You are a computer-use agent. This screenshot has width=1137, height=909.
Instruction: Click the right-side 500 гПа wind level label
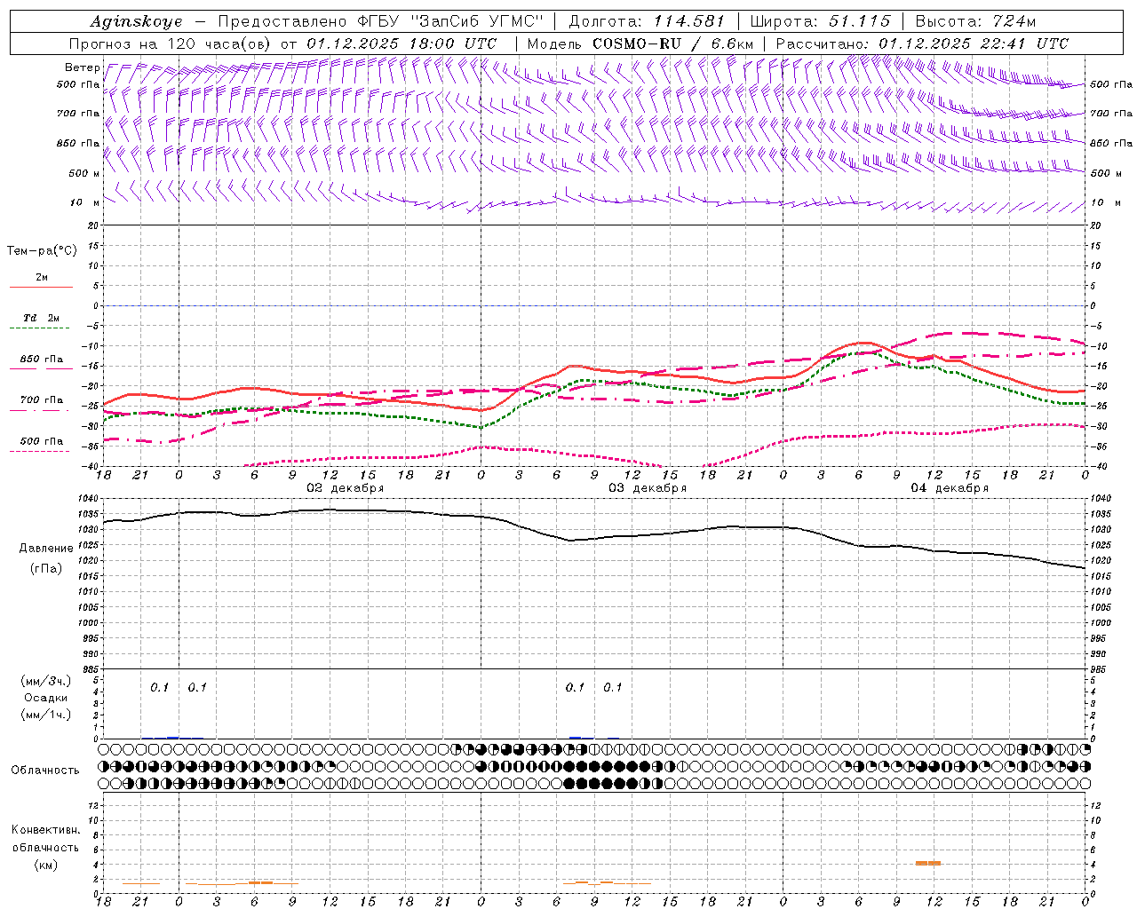click(1111, 84)
